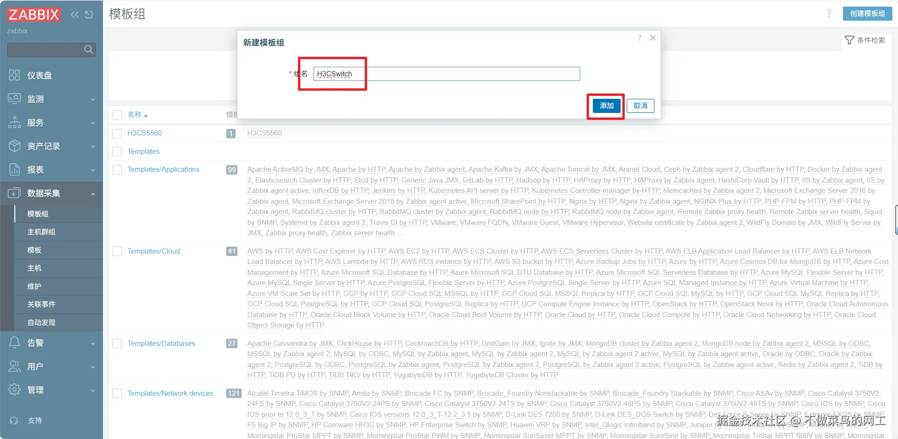Check the Templates/Cloud row checkbox
The width and height of the screenshot is (898, 439).
tap(117, 251)
